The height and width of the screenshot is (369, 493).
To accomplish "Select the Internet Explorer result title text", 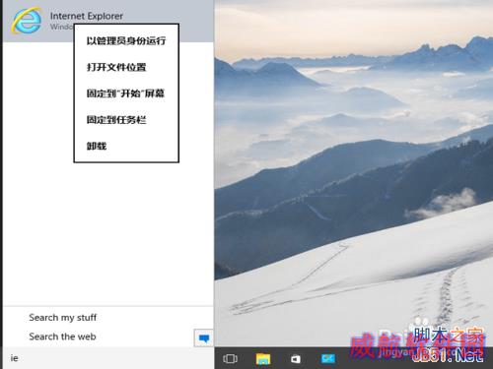I will point(87,16).
